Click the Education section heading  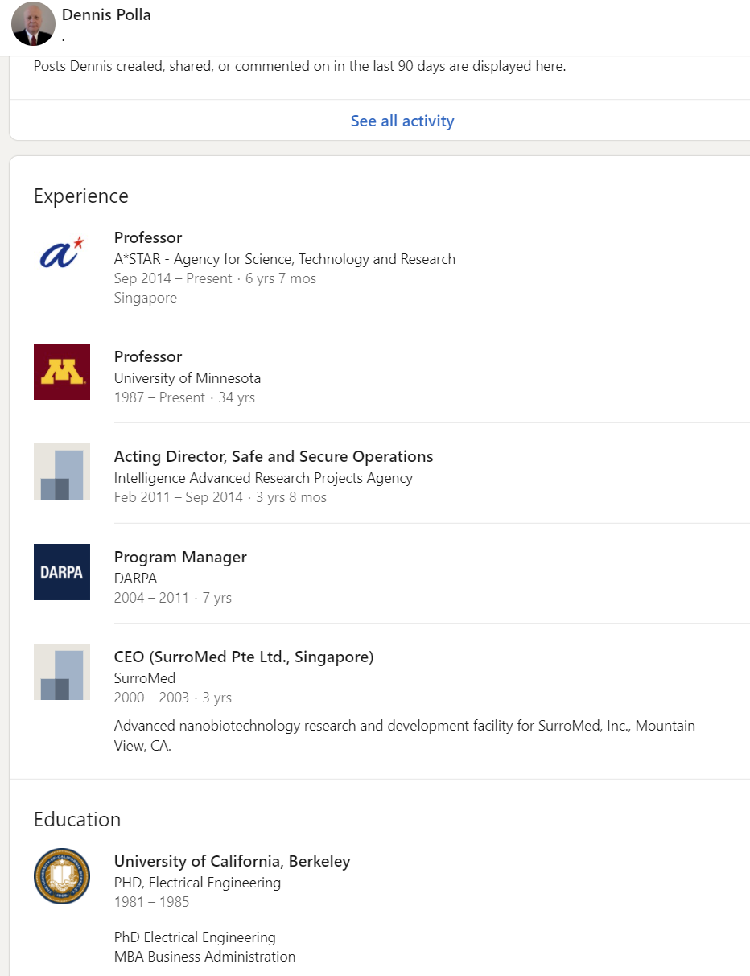[77, 819]
